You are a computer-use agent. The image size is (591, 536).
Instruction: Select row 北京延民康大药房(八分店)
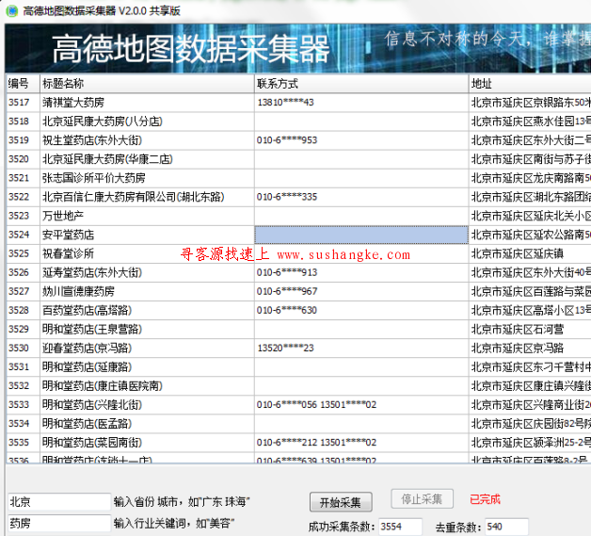[298, 122]
